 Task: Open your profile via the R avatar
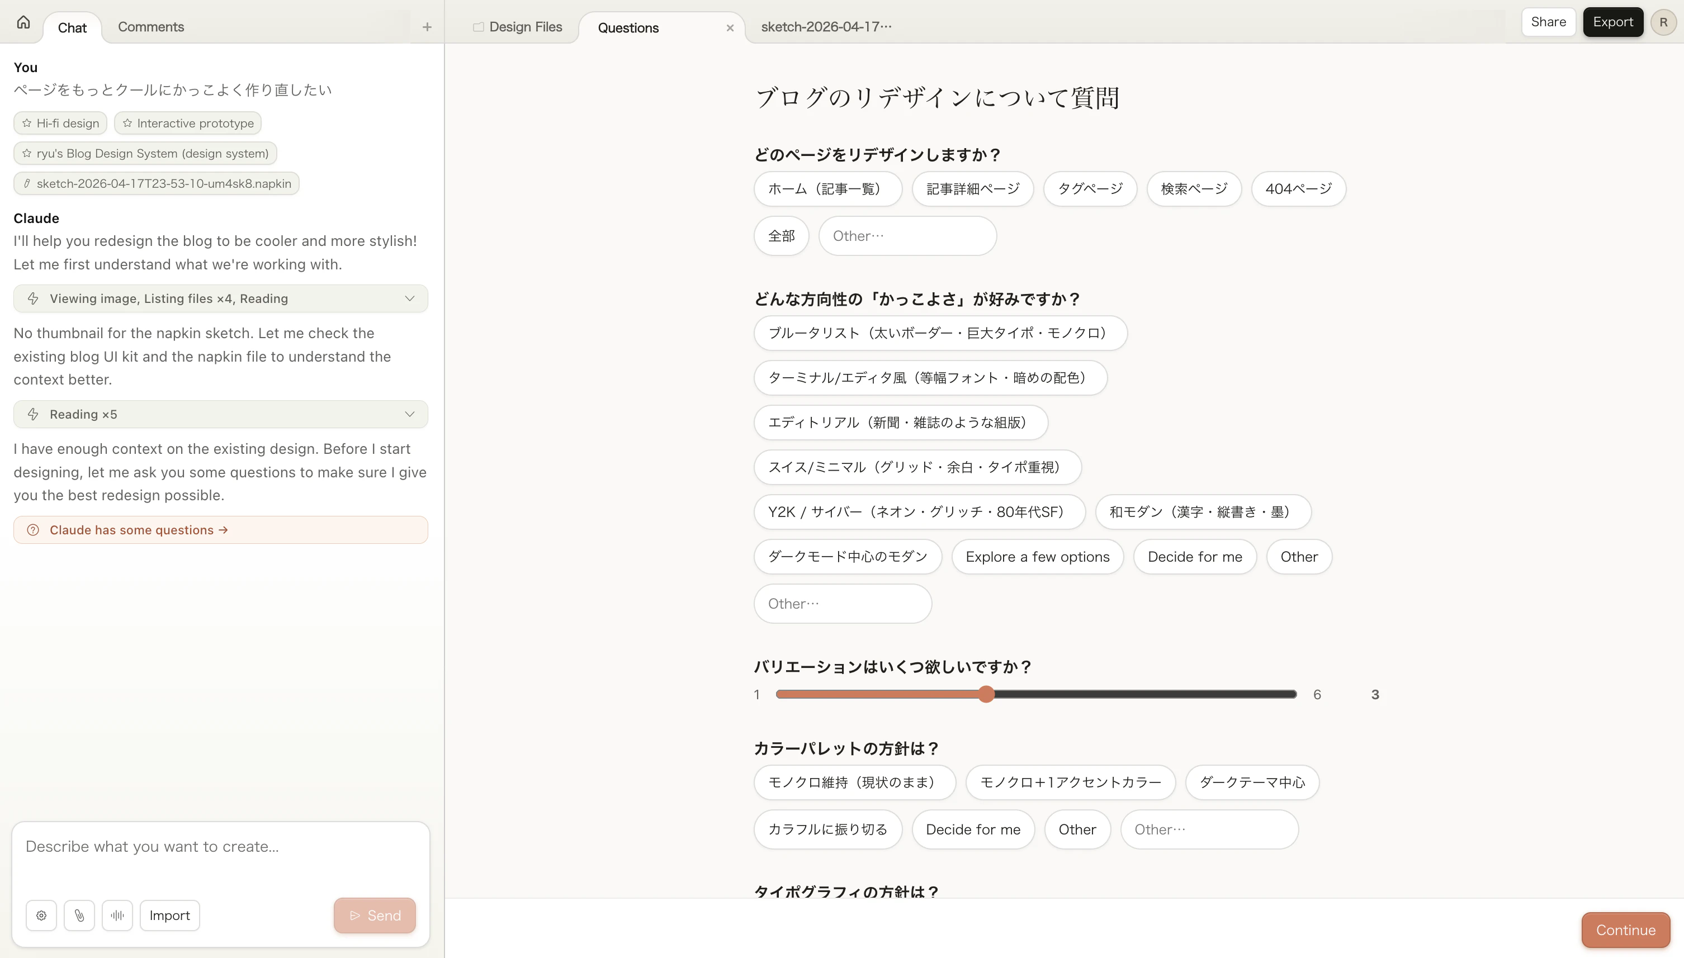click(x=1663, y=22)
